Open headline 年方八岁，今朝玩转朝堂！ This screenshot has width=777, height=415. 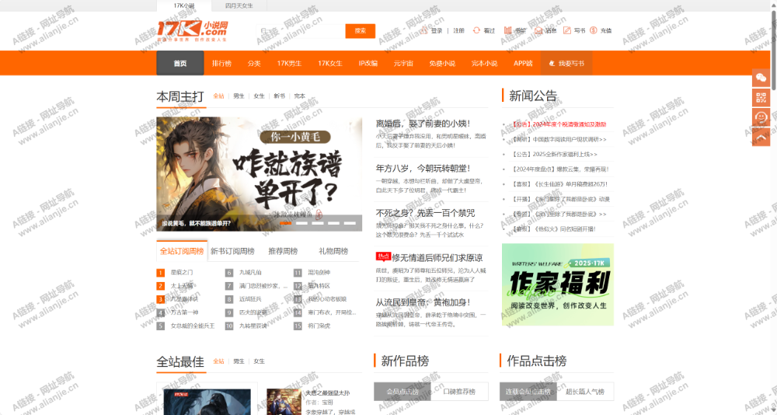pos(423,168)
